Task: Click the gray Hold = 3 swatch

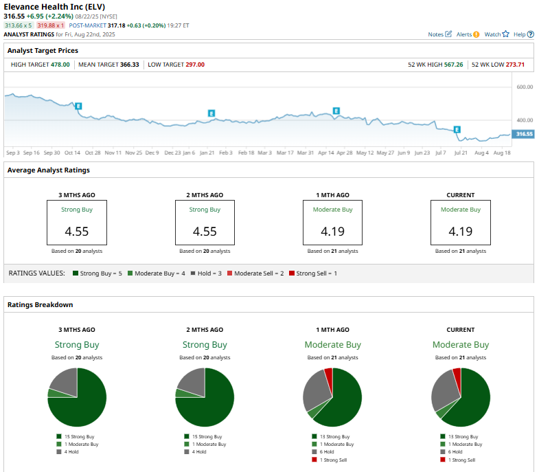Action: (x=193, y=273)
